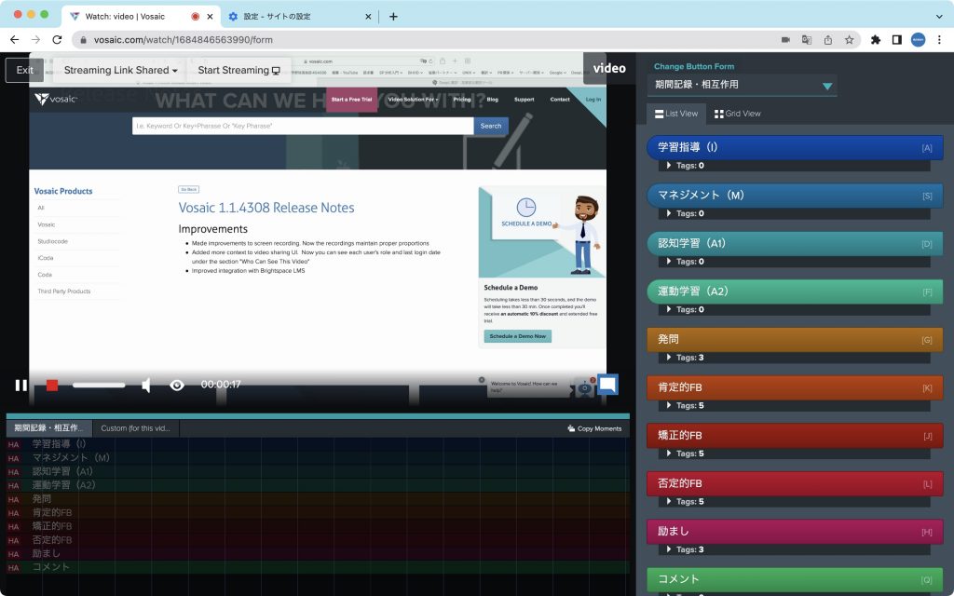Open the browser profile avatar
This screenshot has width=954, height=596.
click(x=918, y=39)
